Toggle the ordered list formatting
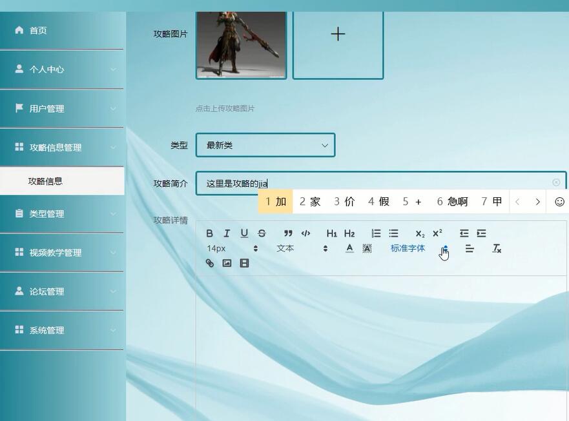The width and height of the screenshot is (569, 421). point(375,233)
